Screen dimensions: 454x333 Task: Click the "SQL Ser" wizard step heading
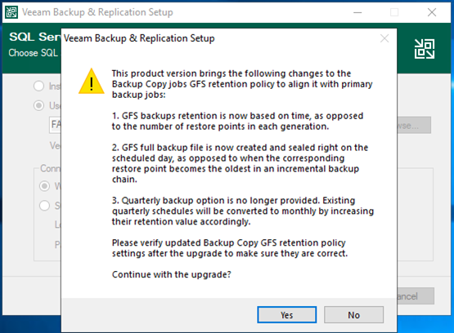(35, 37)
